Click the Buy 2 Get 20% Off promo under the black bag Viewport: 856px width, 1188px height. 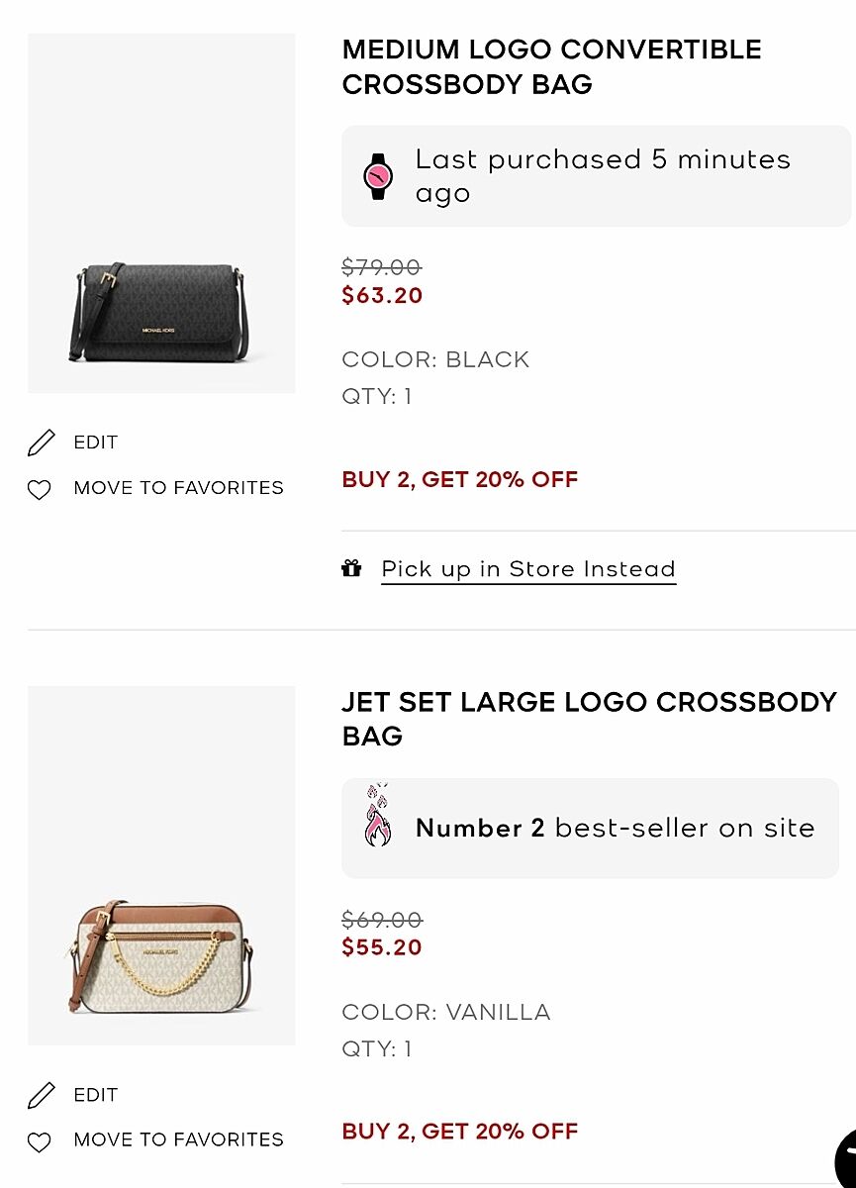[x=460, y=479]
